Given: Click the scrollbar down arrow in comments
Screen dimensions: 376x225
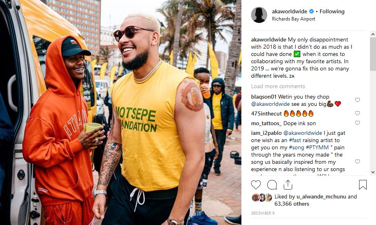Looking at the screenshot, I should tap(373, 172).
